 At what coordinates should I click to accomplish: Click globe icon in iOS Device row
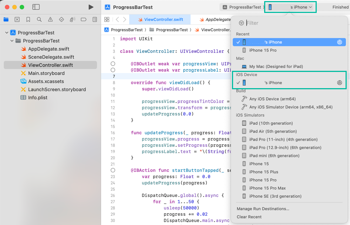(x=340, y=83)
